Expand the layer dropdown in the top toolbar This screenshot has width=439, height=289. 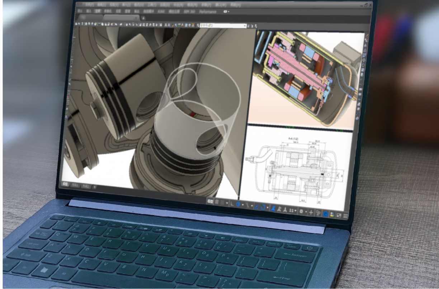coord(245,26)
